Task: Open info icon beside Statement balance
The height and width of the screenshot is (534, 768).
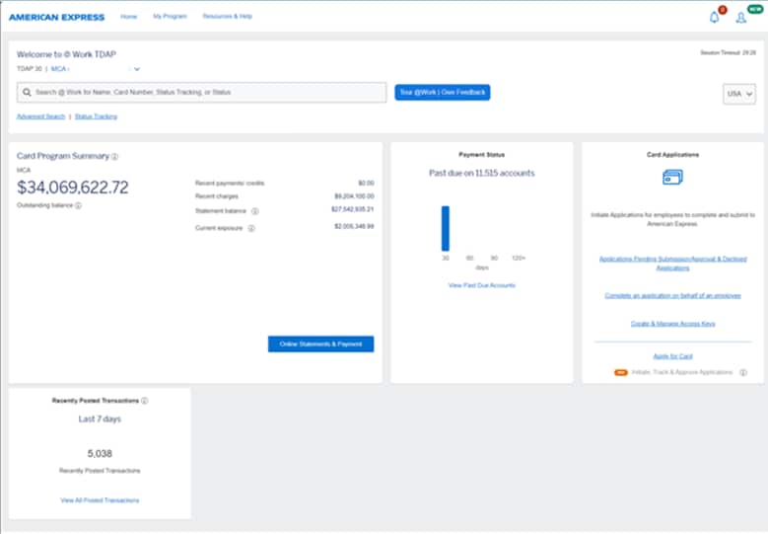Action: click(254, 211)
